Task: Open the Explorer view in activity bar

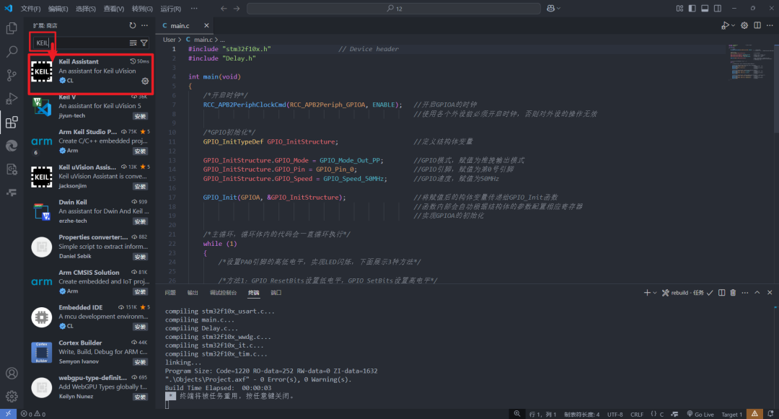Action: click(12, 28)
